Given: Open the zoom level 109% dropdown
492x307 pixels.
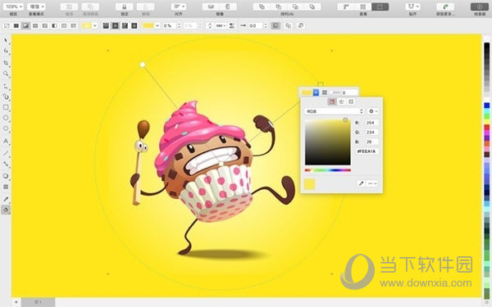Looking at the screenshot, I should (x=13, y=7).
